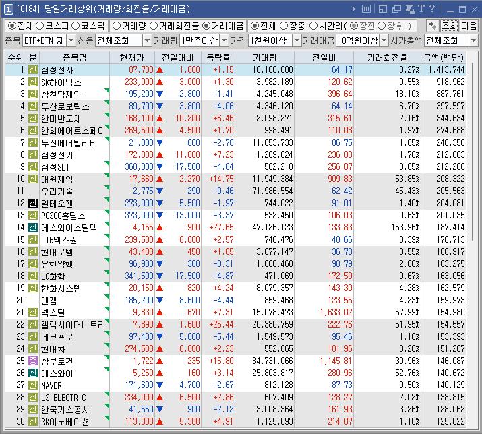Click the black 신 badge beside 알테오젠
This screenshot has height=434, width=482.
(x=33, y=203)
